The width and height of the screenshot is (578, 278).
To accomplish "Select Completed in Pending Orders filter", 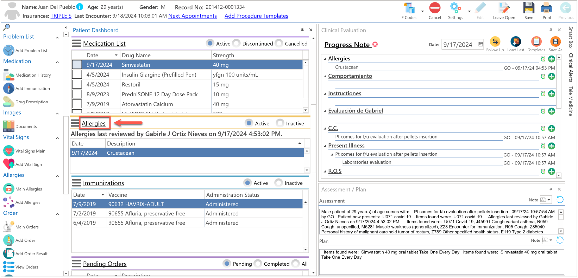I will pyautogui.click(x=258, y=264).
